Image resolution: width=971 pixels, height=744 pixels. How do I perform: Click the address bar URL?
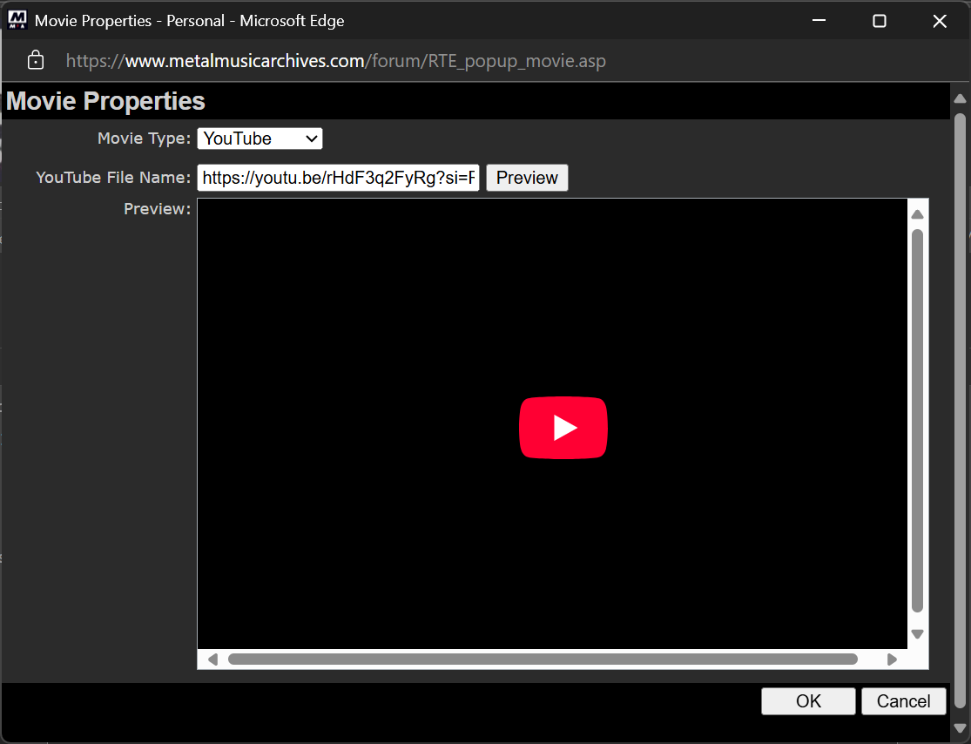(x=335, y=61)
